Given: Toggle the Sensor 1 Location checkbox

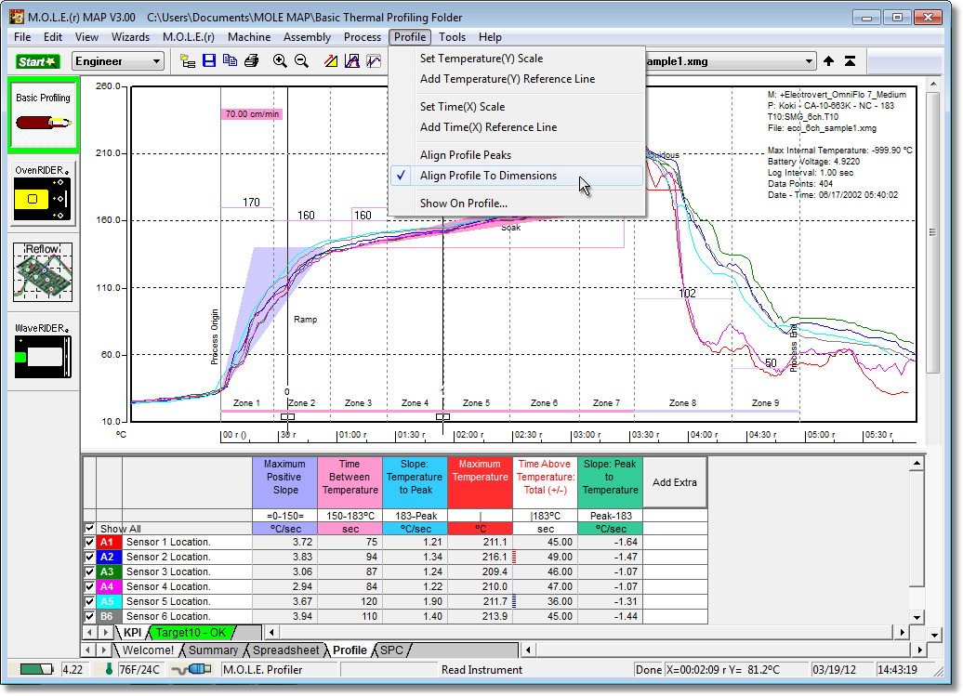Looking at the screenshot, I should (x=89, y=542).
